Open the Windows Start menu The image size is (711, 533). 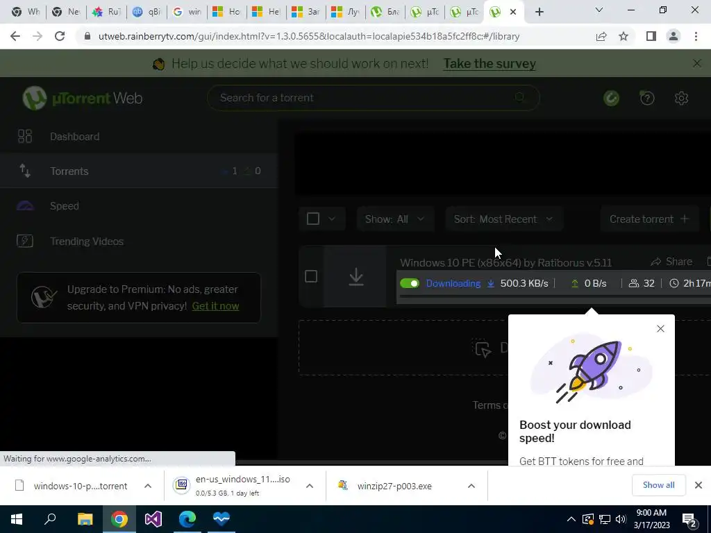click(x=17, y=519)
